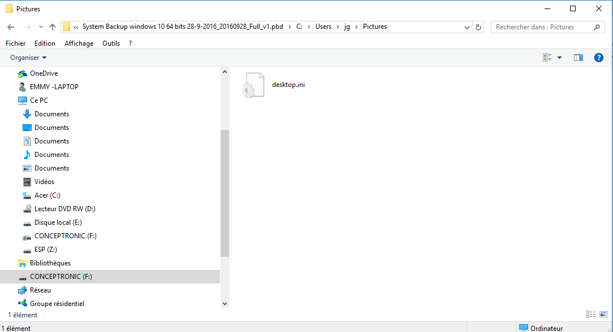
Task: Click the navigation pane scroll up arrow
Action: point(225,72)
